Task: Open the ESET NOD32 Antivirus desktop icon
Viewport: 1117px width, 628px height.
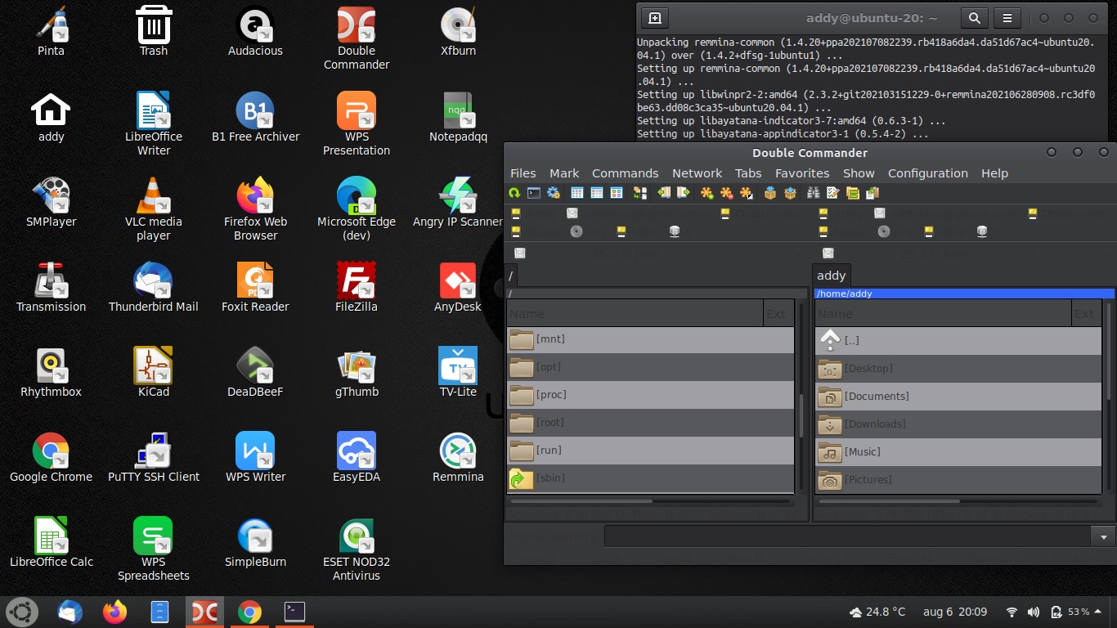Action: coord(357,550)
